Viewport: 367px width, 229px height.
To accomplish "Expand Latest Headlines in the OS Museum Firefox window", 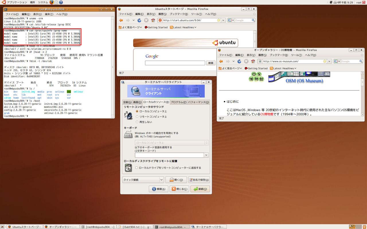I will pyautogui.click(x=283, y=68).
